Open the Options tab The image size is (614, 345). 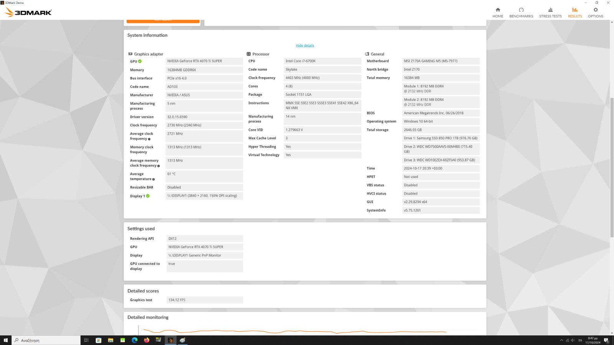click(x=596, y=13)
